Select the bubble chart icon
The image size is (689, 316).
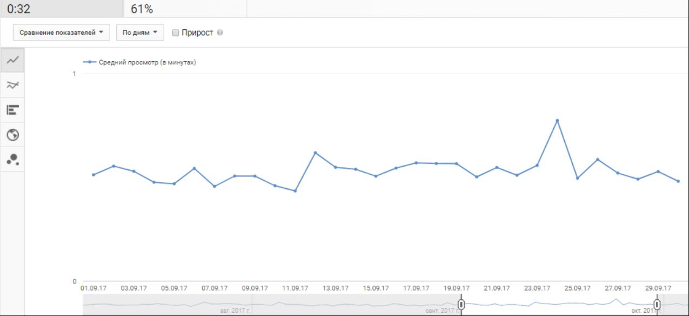pos(12,159)
